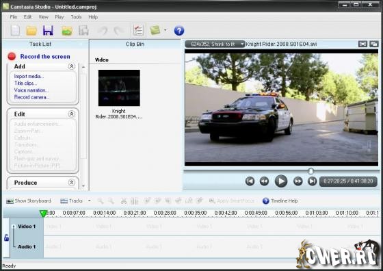This screenshot has width=383, height=271.
Task: Open a project using the yellow folder icon
Action: coord(31,31)
